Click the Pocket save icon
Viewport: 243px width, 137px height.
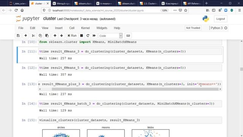point(180,10)
